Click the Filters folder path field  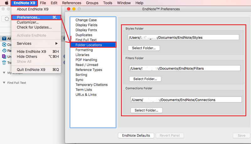[x=185, y=68]
